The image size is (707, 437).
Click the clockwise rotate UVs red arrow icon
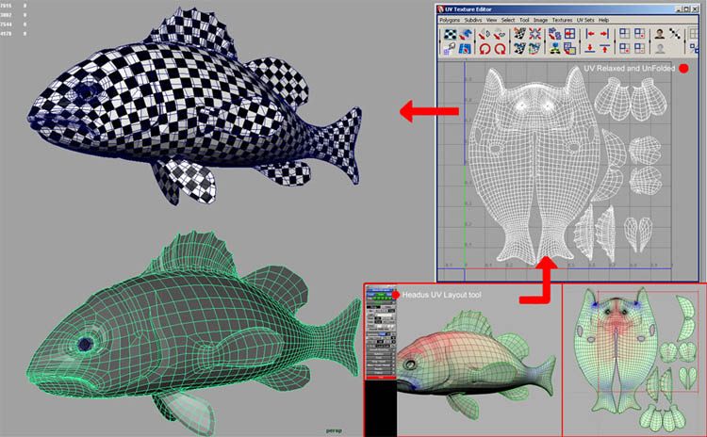(x=500, y=48)
